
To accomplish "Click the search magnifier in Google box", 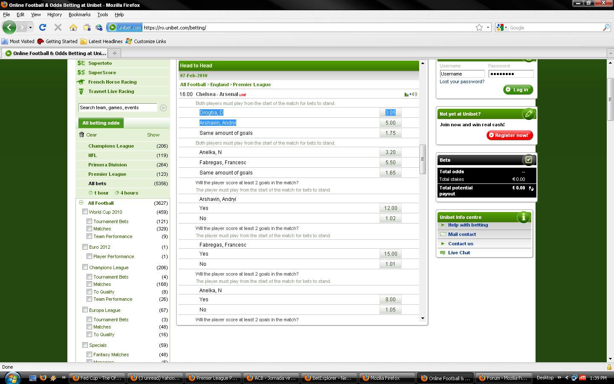I will tap(606, 27).
